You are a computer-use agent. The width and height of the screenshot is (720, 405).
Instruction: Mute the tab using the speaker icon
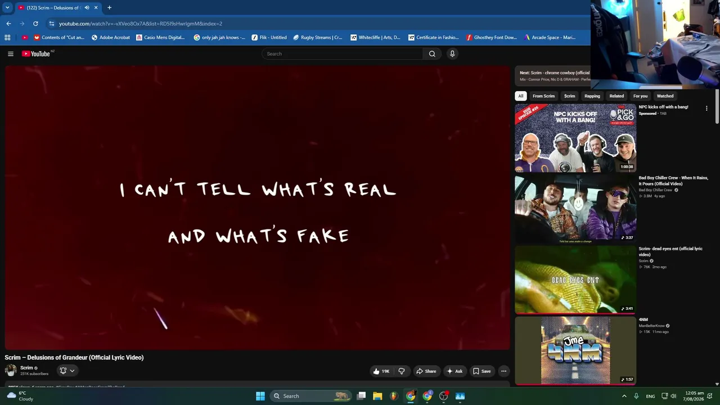pyautogui.click(x=87, y=8)
